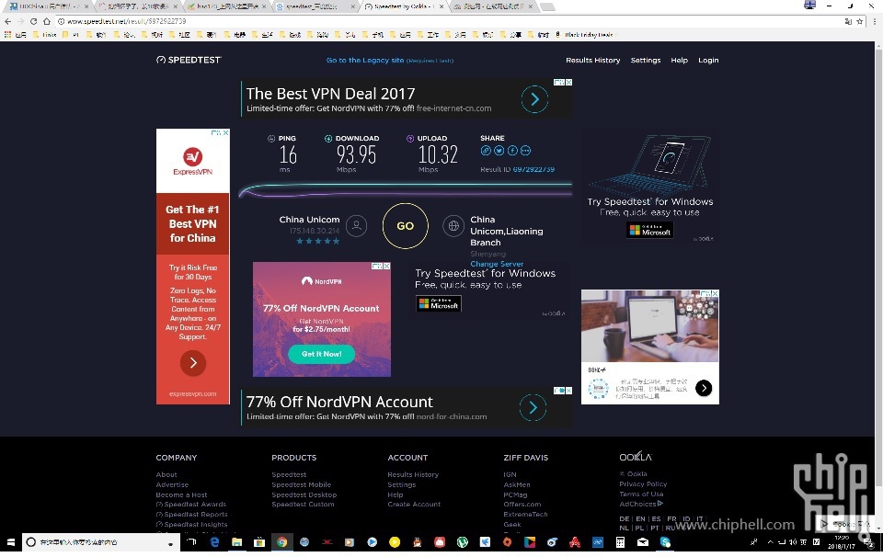Open the Chrome three-dot menu
883x557 pixels.
tap(875, 21)
